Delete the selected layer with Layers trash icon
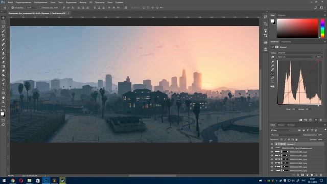Screen dimensions: 327x184 pyautogui.click(x=321, y=175)
